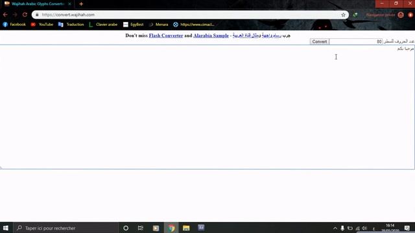The width and height of the screenshot is (415, 233).
Task: Open the Menara bookmark
Action: pyautogui.click(x=158, y=25)
